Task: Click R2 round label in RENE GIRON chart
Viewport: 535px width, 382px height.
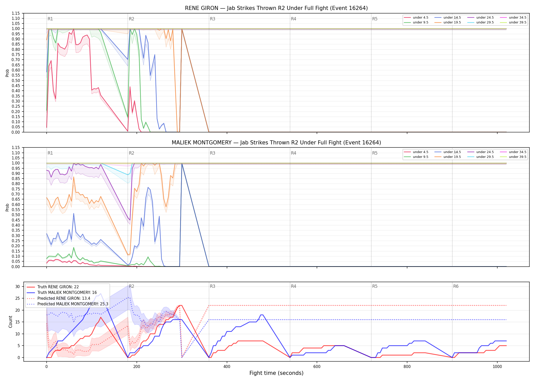Action: (131, 19)
